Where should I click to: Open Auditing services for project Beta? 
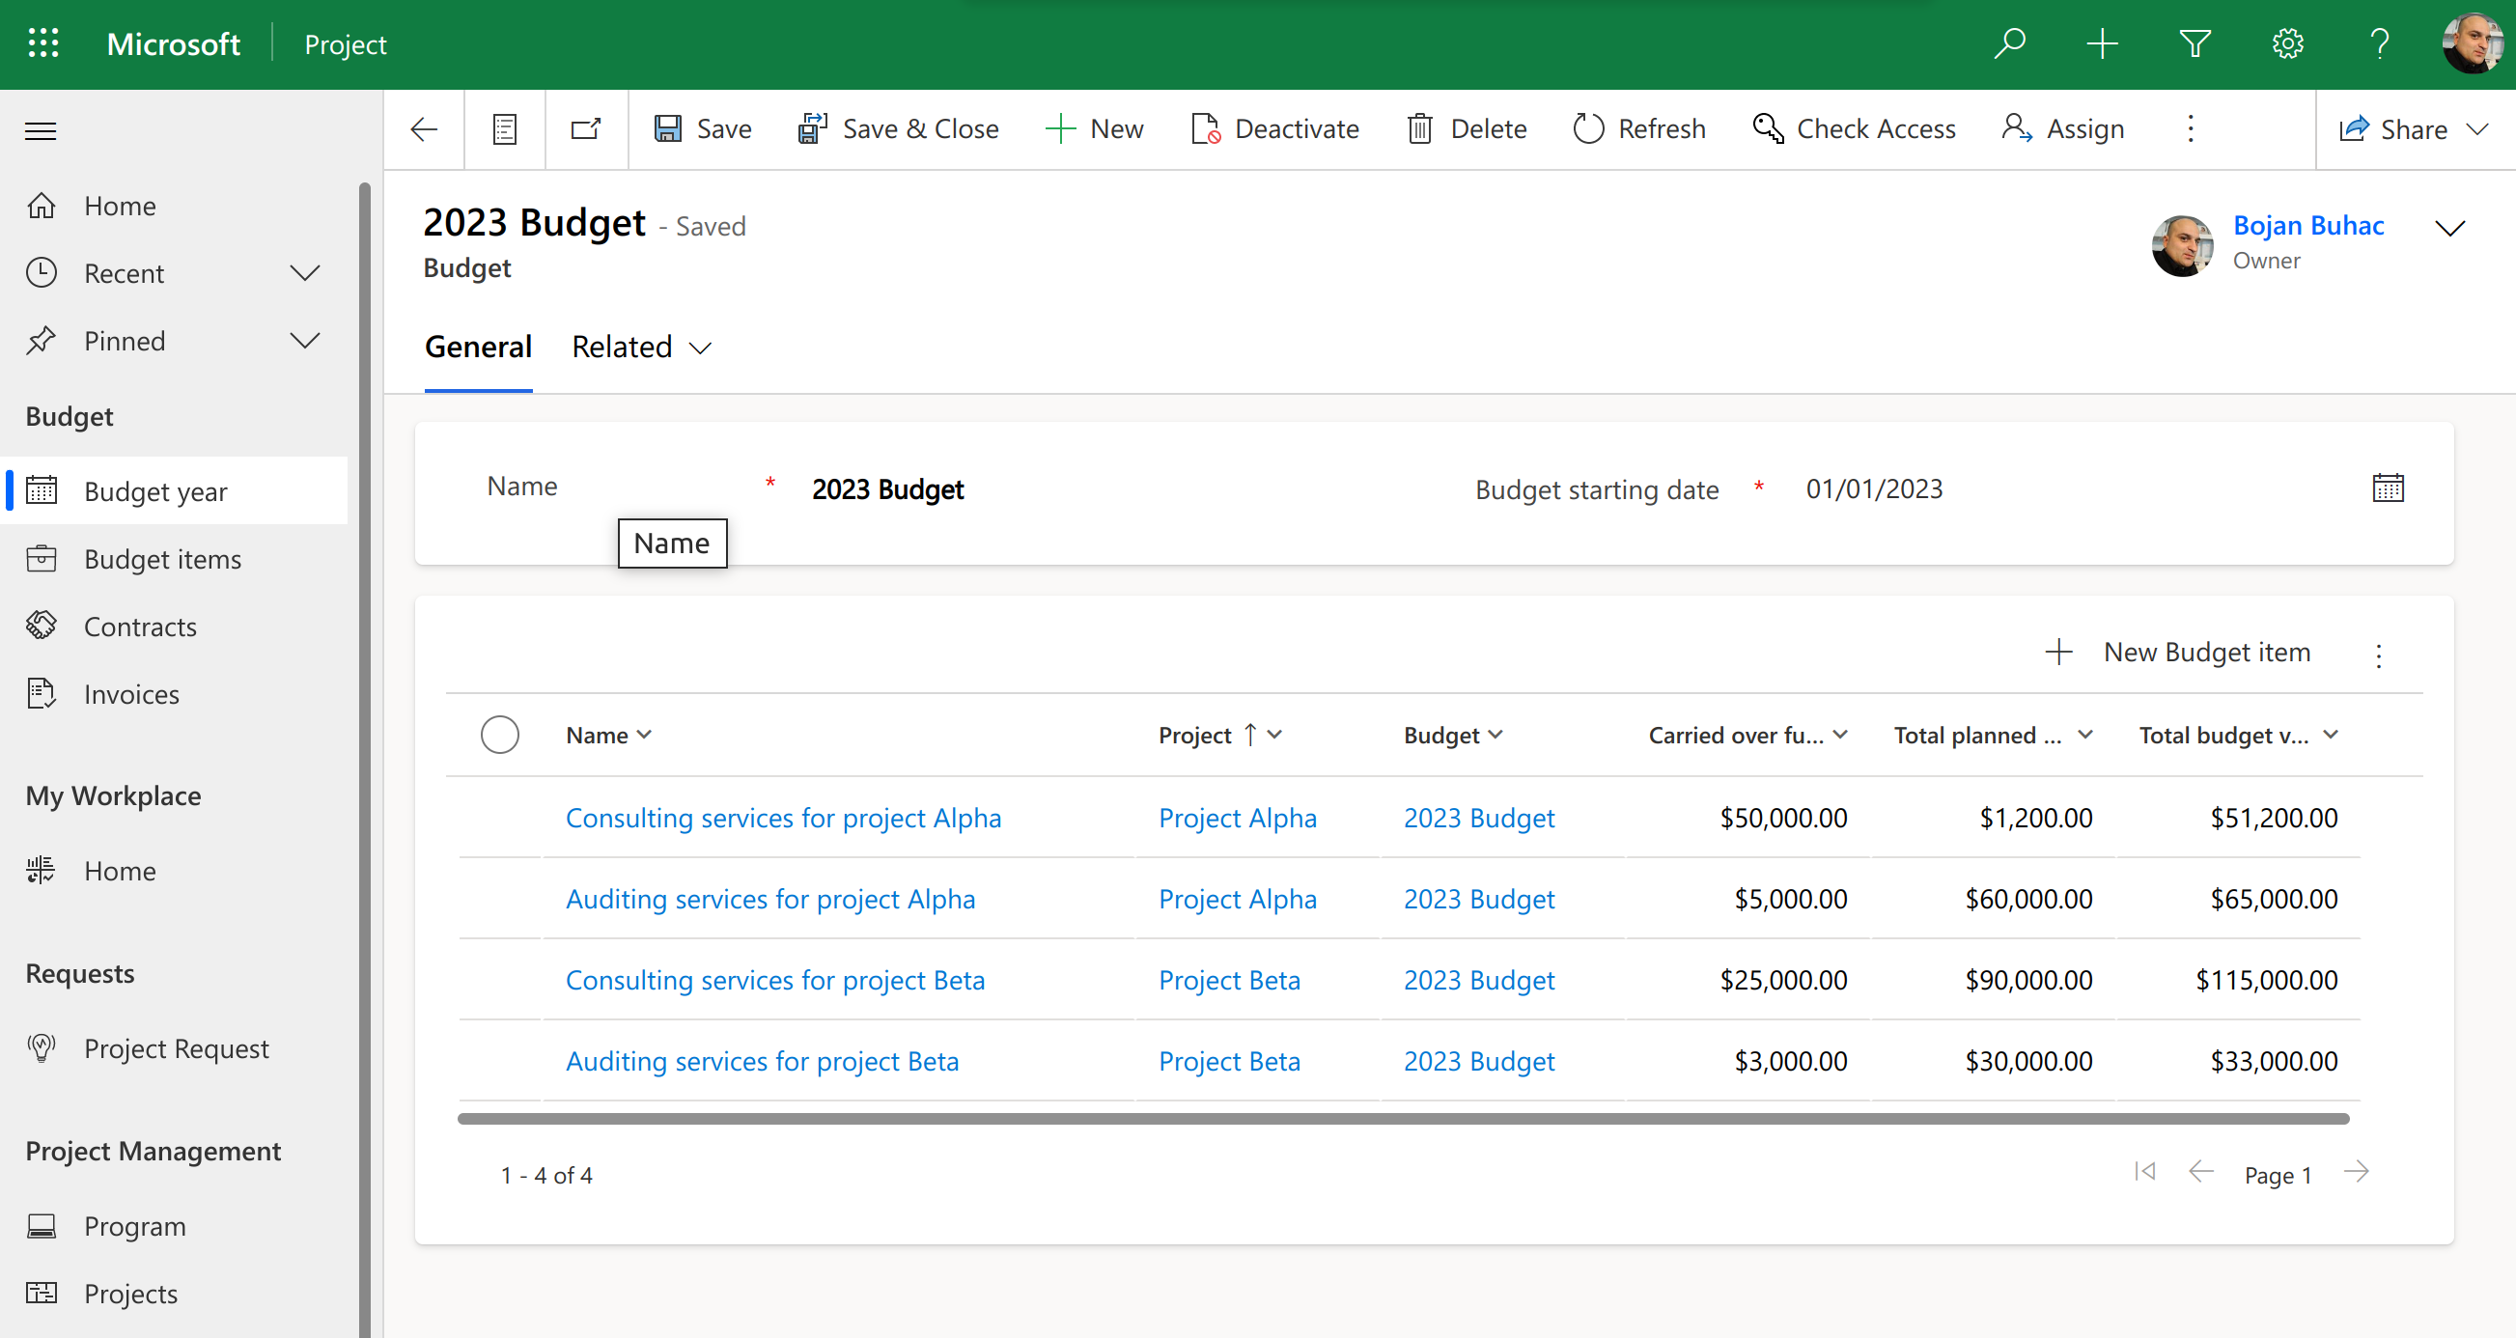tap(763, 1062)
